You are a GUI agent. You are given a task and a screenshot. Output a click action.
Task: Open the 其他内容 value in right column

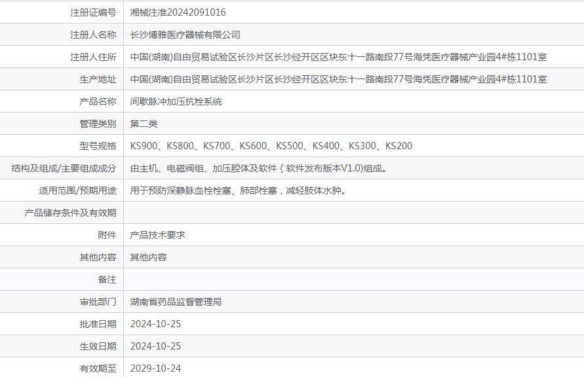148,257
